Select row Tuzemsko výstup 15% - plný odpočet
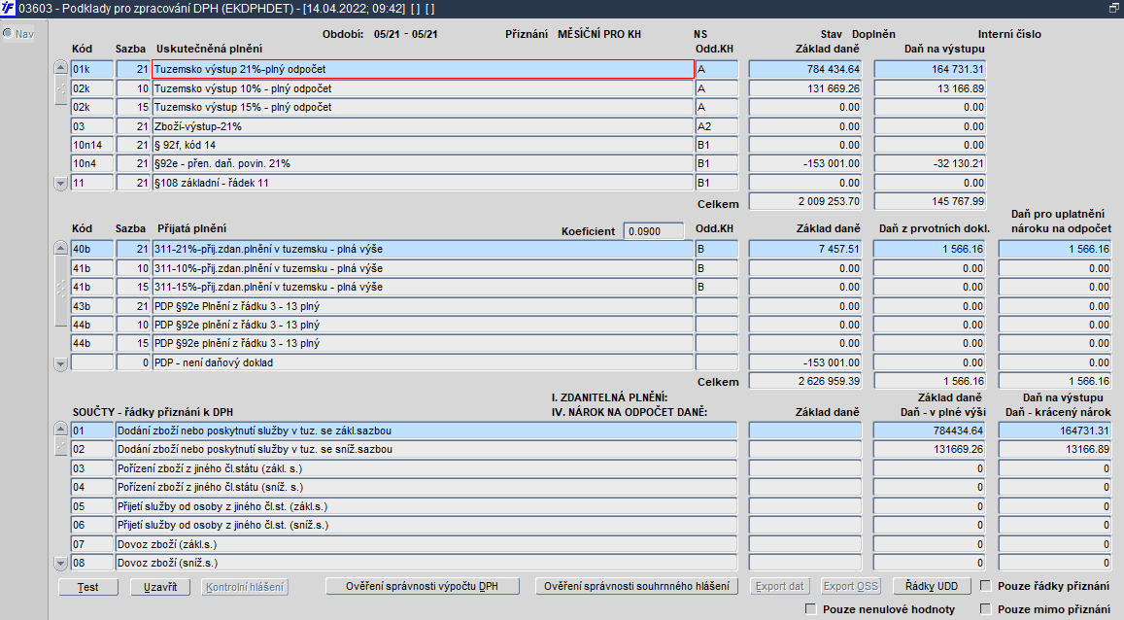Viewport: 1124px width, 620px height. coord(423,108)
